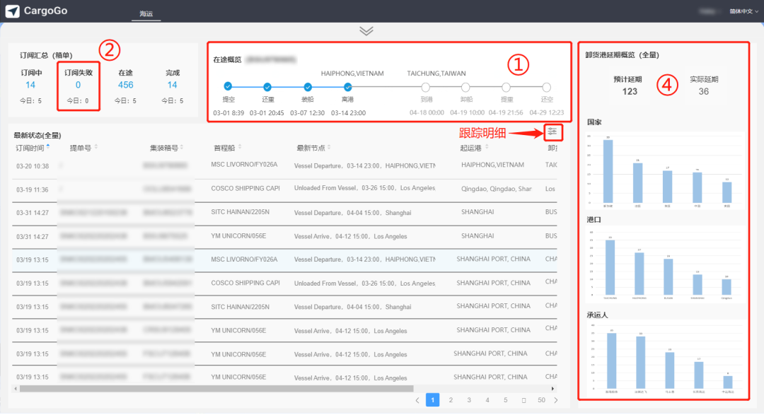Image resolution: width=764 pixels, height=415 pixels.
Task: Open the tracking detail column settings icon
Action: tap(552, 131)
